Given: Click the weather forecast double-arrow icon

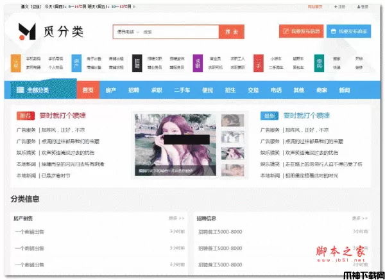Looking at the screenshot, I should pos(134,6).
